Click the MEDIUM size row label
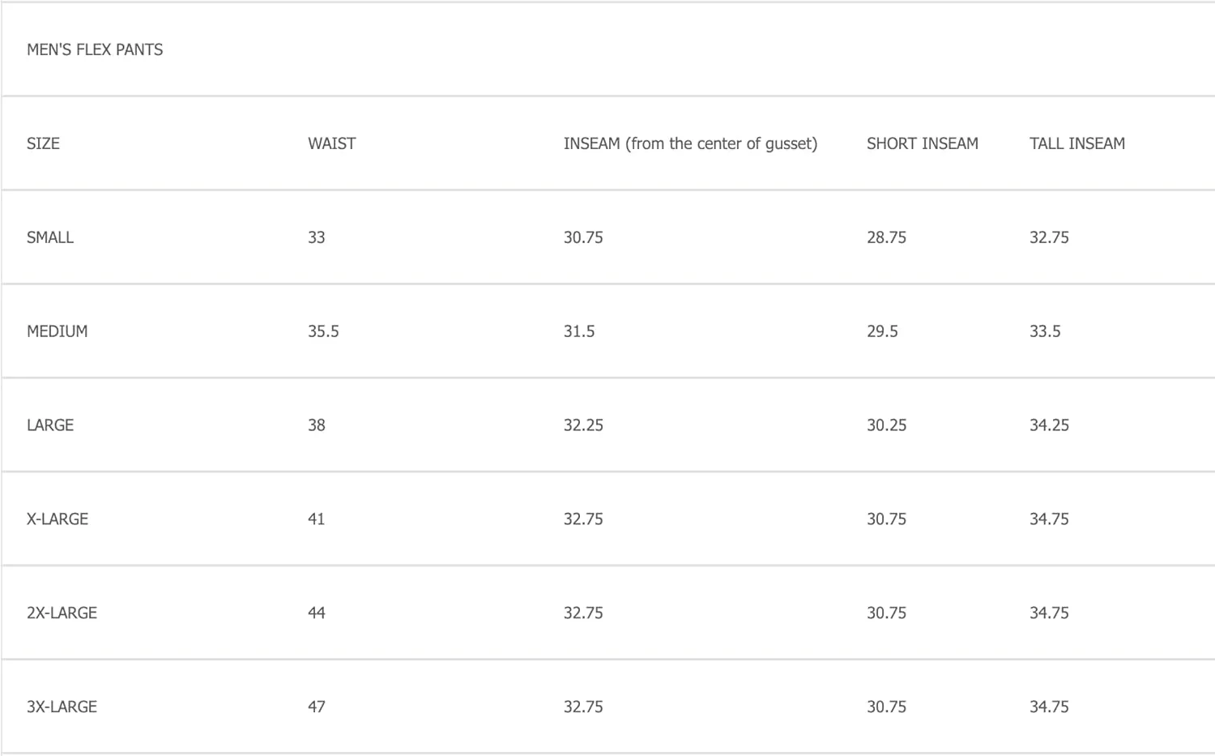1215x756 pixels. [x=57, y=331]
